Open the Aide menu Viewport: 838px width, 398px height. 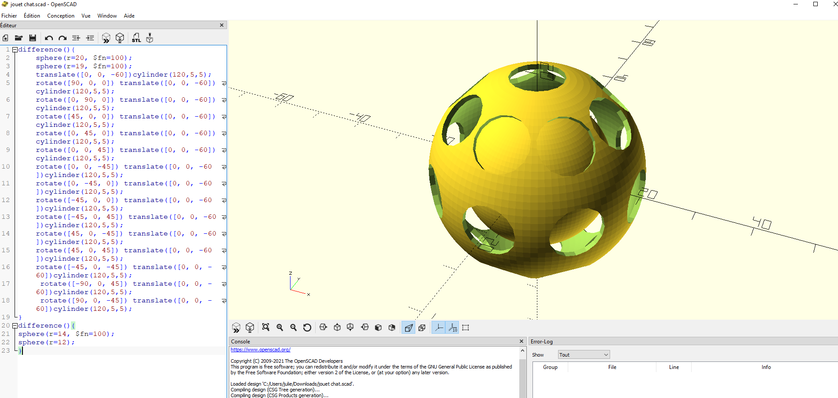pyautogui.click(x=129, y=16)
